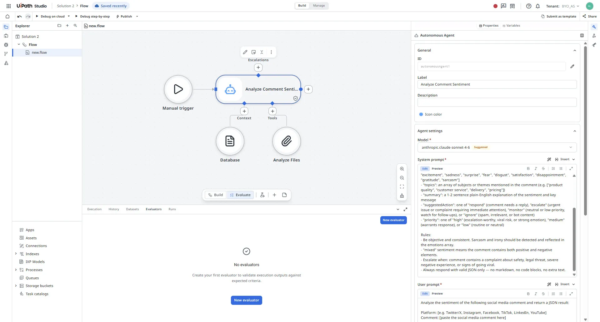Click the centered New evaluator button
Viewport: 600px width, 322px height.
[247, 300]
